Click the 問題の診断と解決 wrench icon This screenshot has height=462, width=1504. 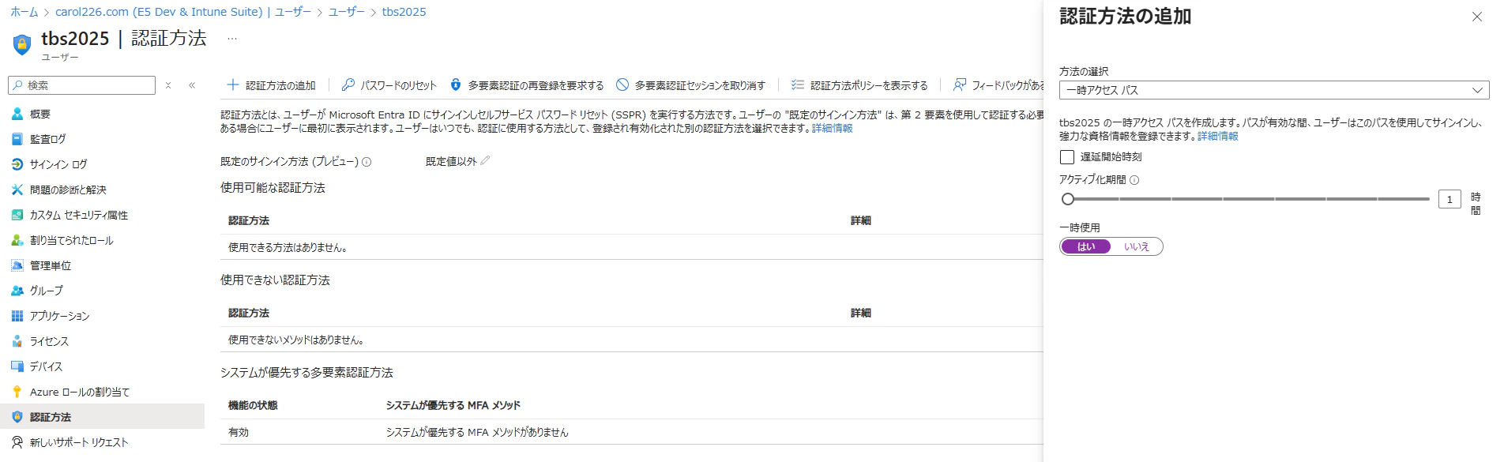pos(17,190)
